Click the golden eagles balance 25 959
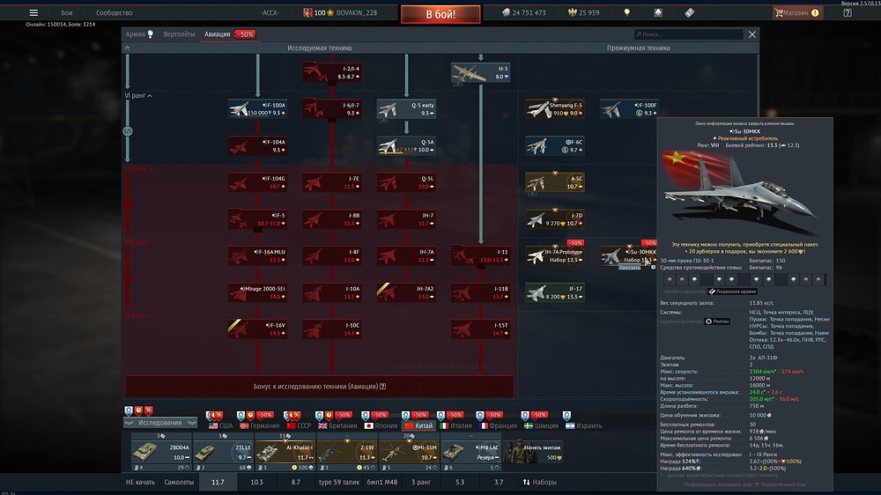 [x=584, y=12]
